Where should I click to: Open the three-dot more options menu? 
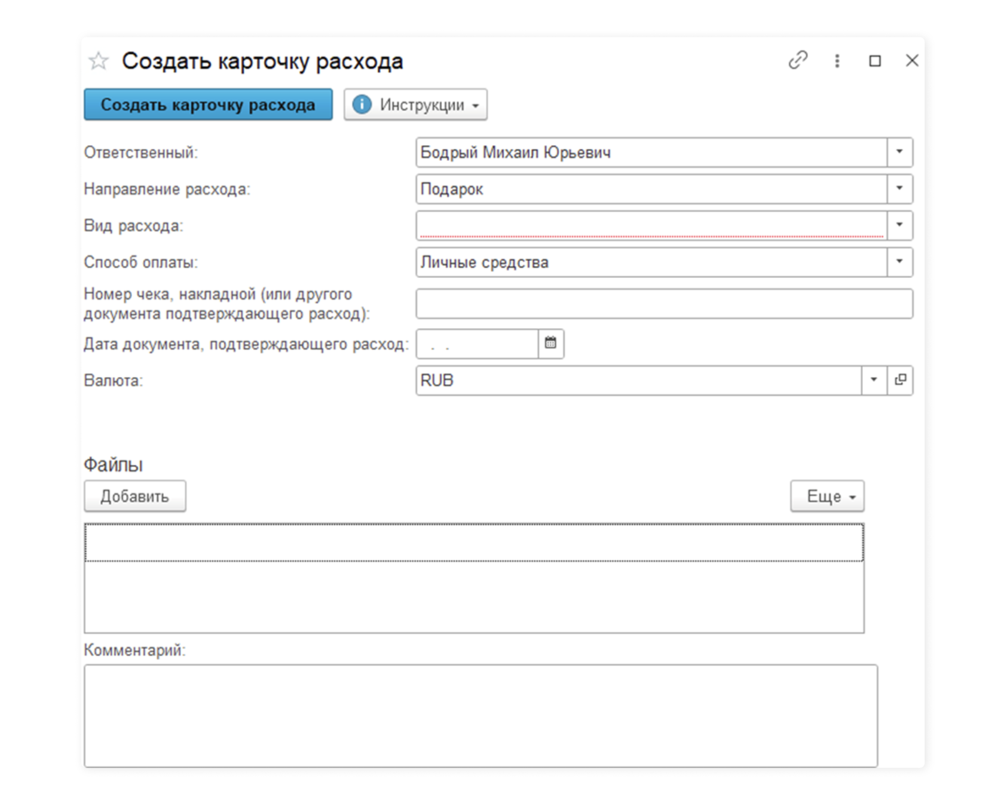[837, 61]
